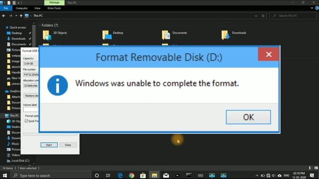Image resolution: width=319 pixels, height=179 pixels.
Task: Open the File ribbon tab
Action: coord(6,8)
